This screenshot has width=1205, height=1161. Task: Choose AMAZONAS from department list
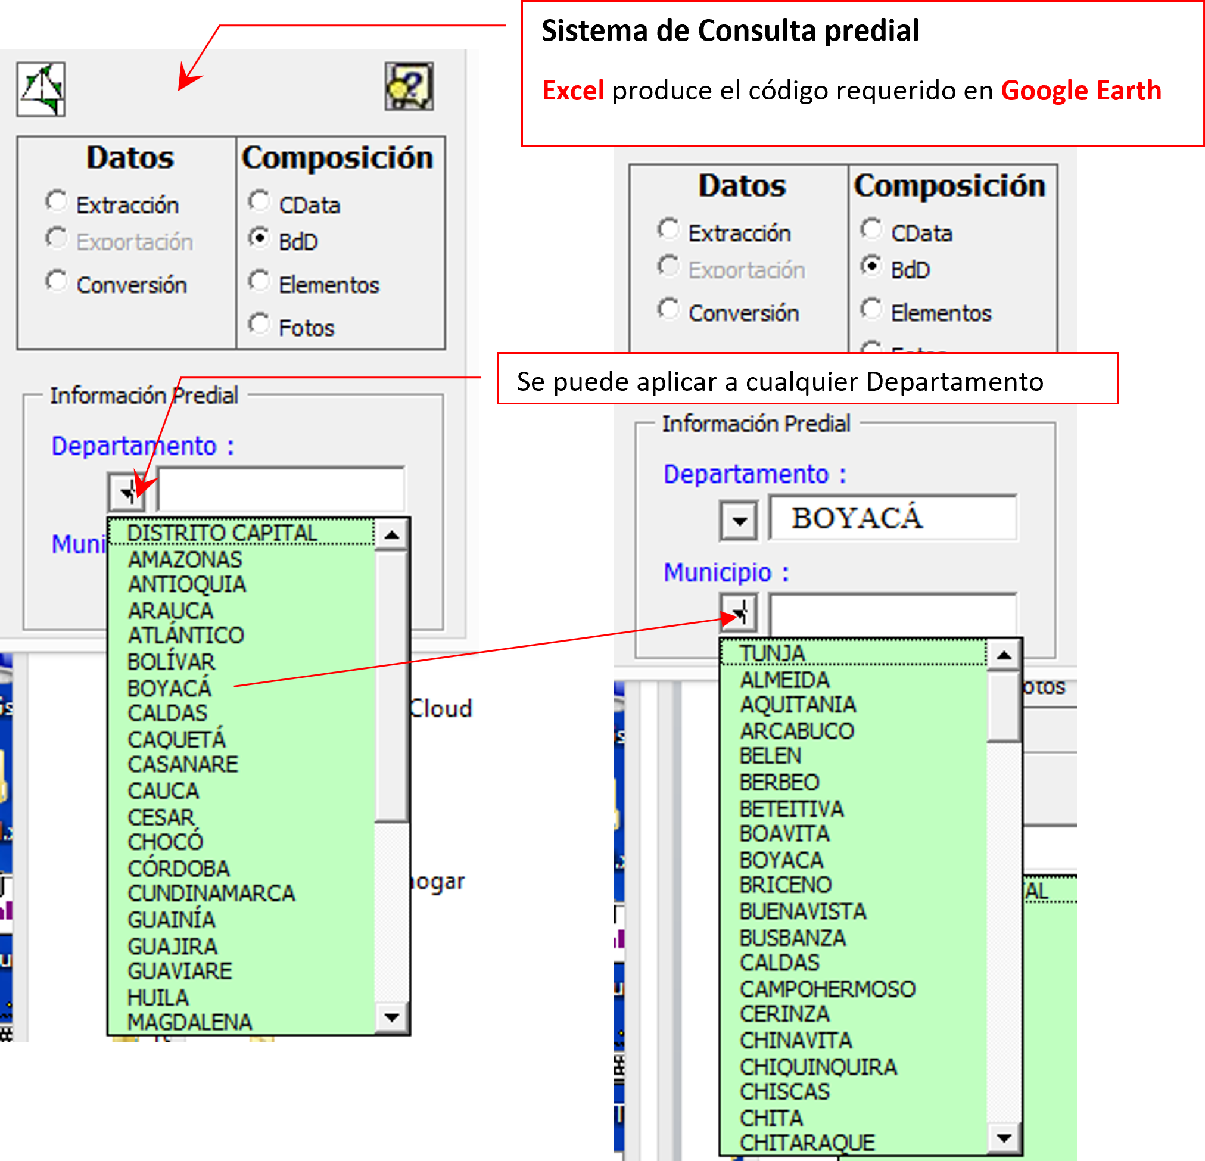(242, 559)
